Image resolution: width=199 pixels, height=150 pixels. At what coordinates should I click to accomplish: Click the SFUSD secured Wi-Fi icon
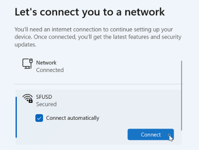pyautogui.click(x=28, y=98)
